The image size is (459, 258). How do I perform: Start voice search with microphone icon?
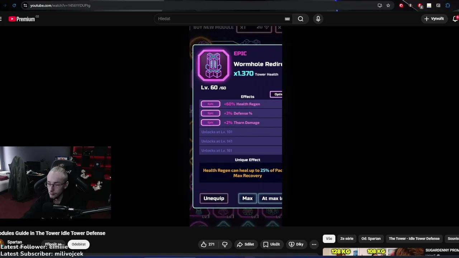(318, 19)
